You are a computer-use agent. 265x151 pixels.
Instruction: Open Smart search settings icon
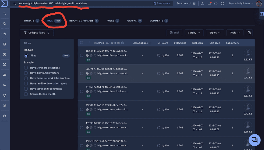194,3
